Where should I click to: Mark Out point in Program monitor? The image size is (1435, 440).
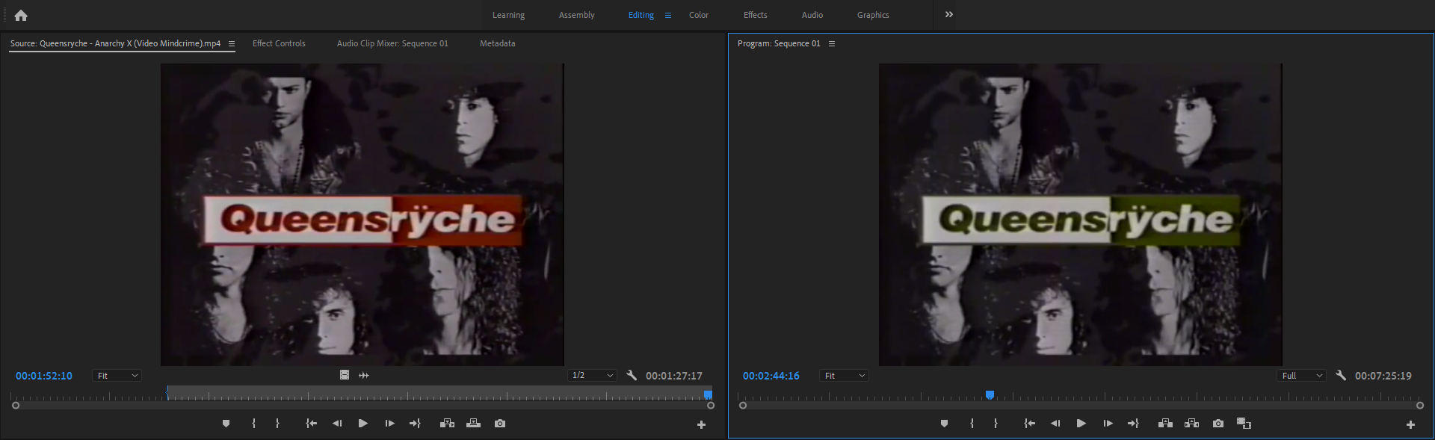tap(996, 424)
